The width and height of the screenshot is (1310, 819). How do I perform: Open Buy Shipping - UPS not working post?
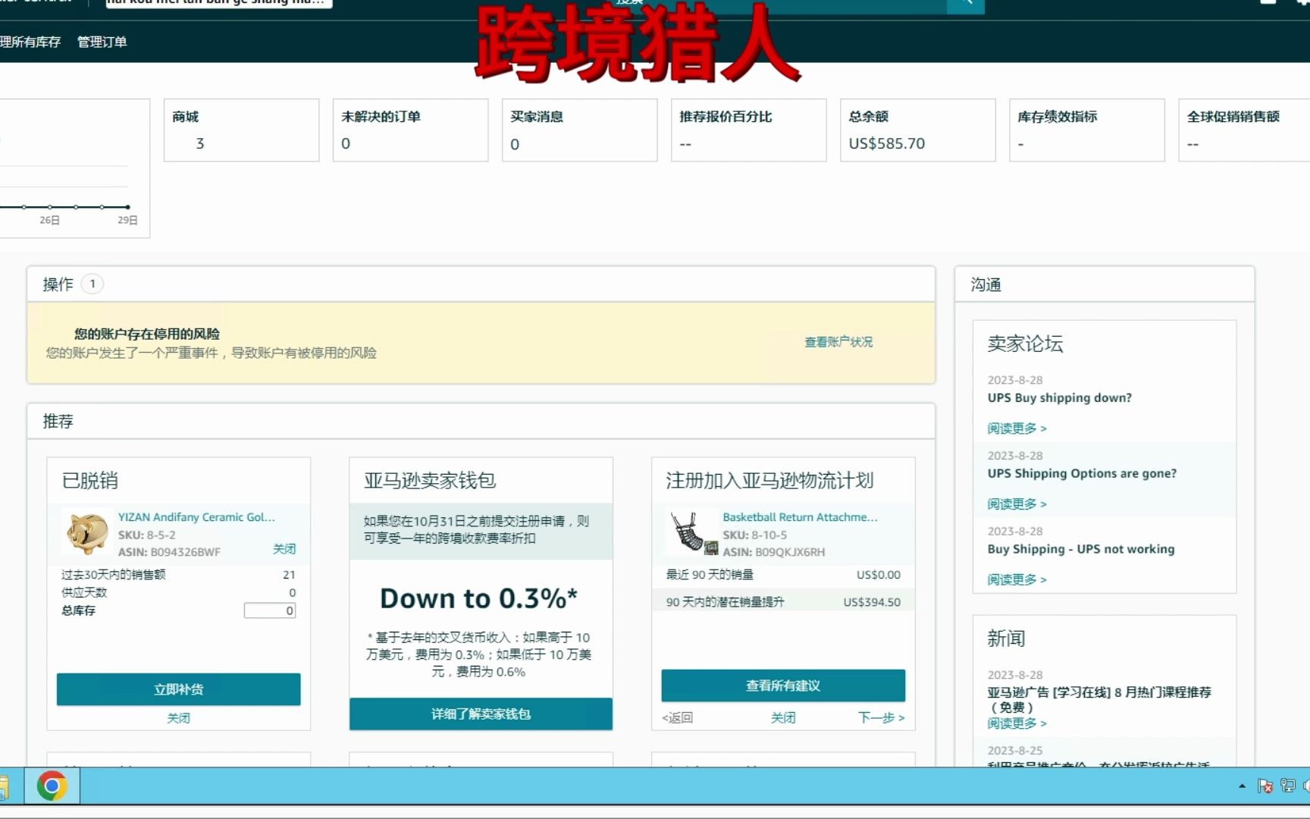point(1081,549)
